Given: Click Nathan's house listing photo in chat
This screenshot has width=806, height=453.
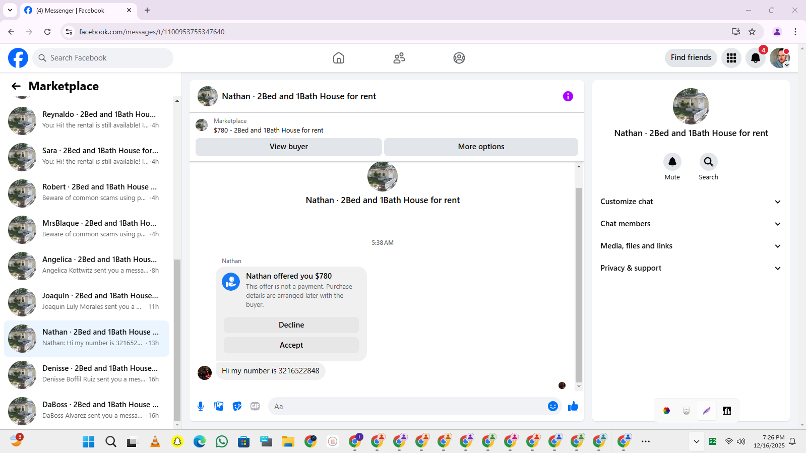Looking at the screenshot, I should (x=383, y=176).
